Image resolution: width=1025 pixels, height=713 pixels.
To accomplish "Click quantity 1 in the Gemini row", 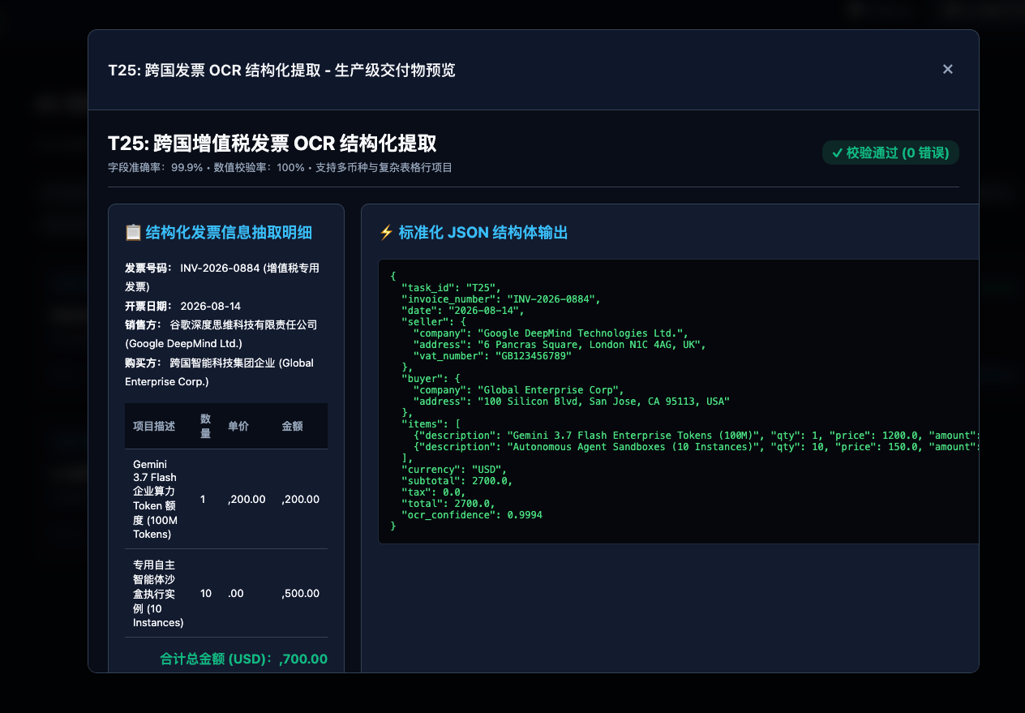I will click(203, 499).
